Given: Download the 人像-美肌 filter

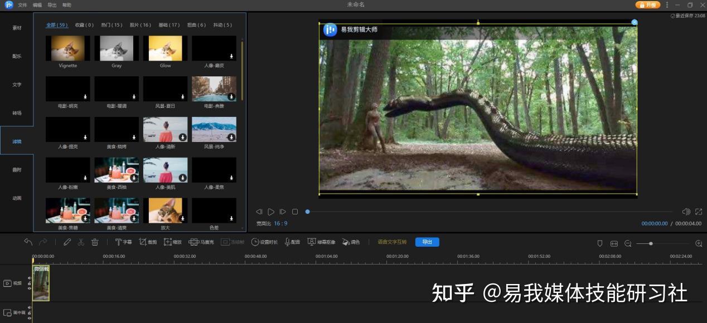Looking at the screenshot, I should pos(183,178).
